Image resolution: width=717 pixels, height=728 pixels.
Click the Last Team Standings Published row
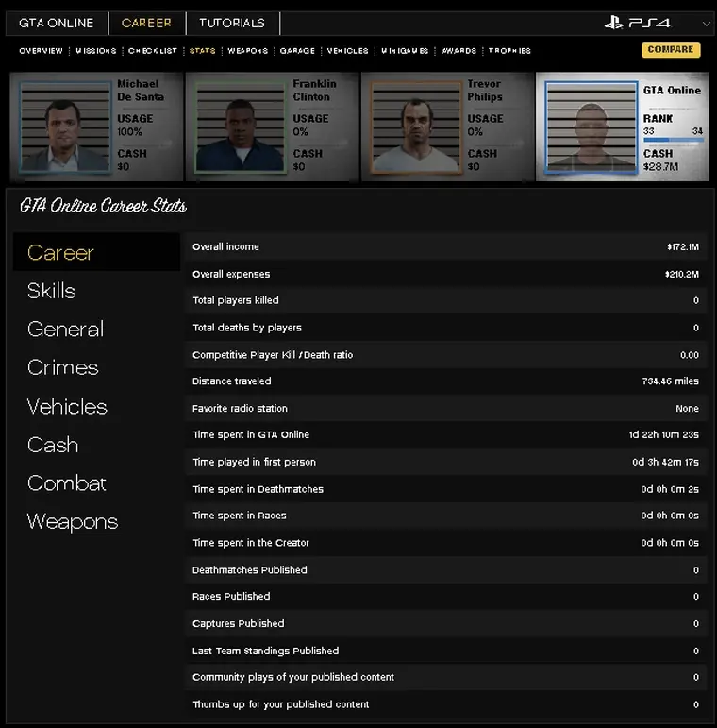[x=446, y=651]
